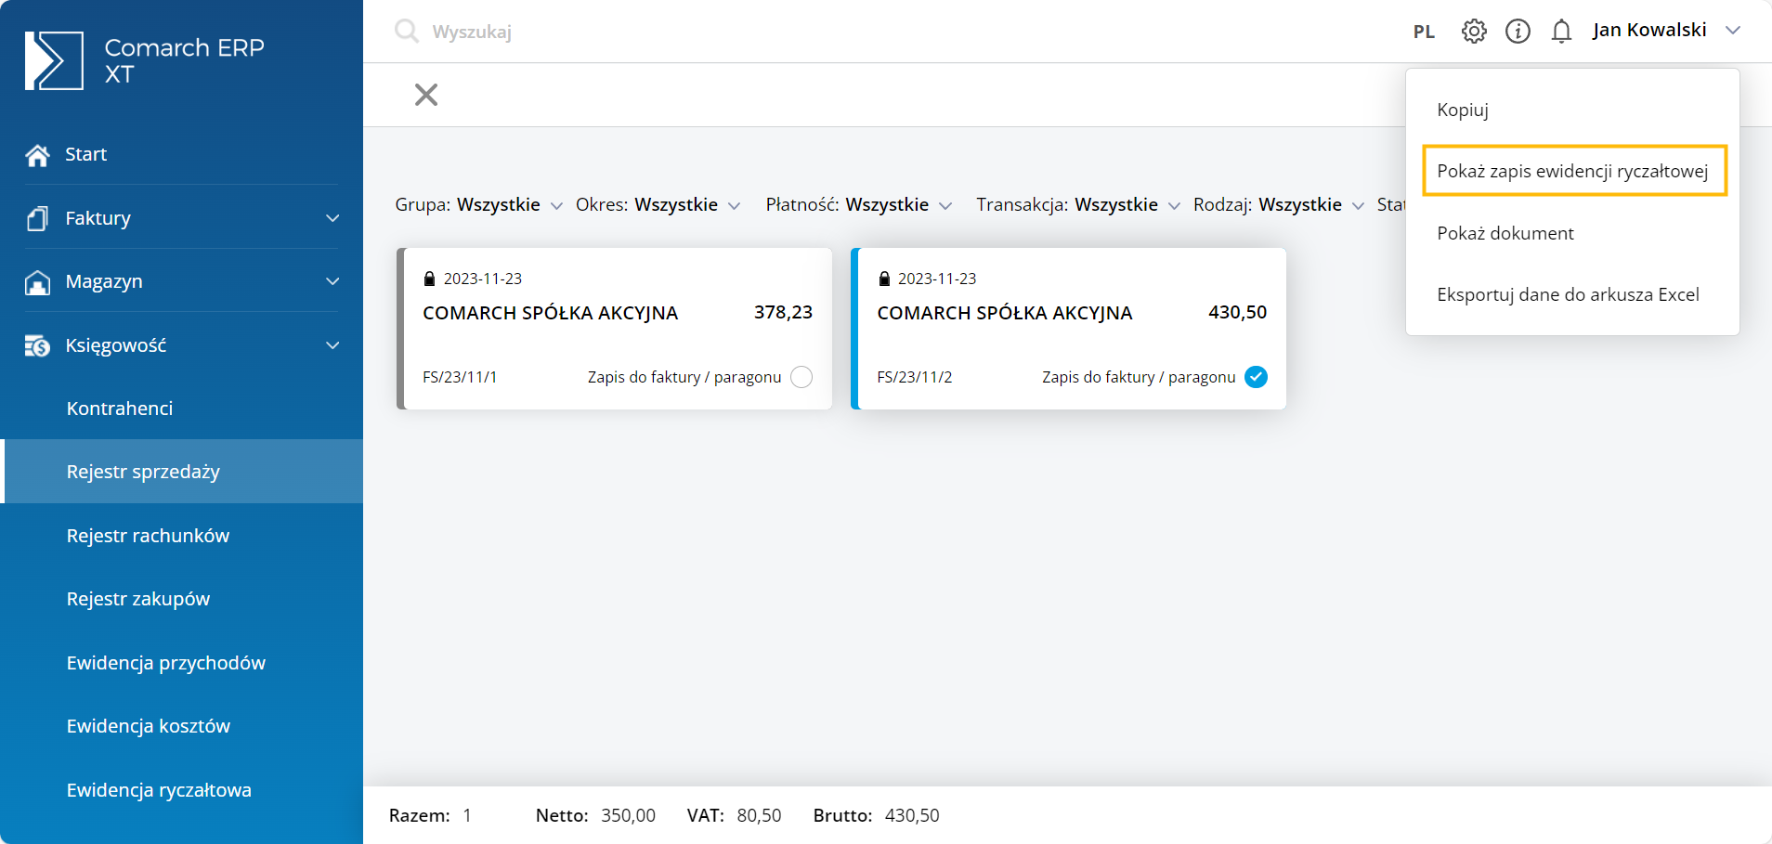Expand the Magazyn menu chevron

(332, 281)
